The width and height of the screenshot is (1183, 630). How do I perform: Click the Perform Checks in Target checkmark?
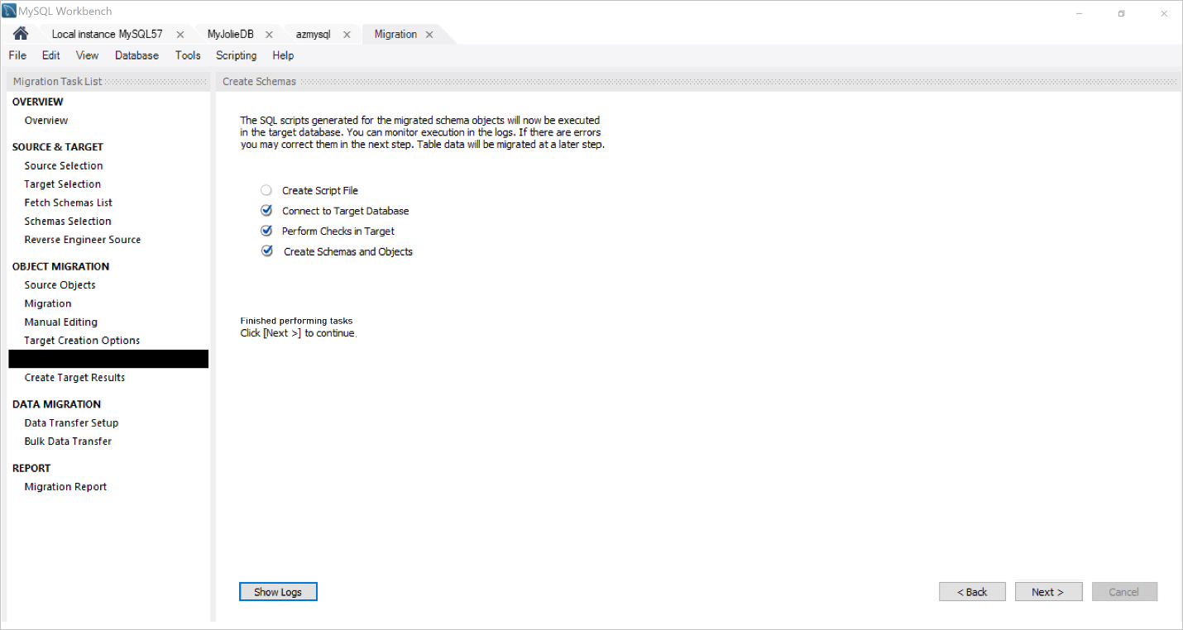[266, 231]
